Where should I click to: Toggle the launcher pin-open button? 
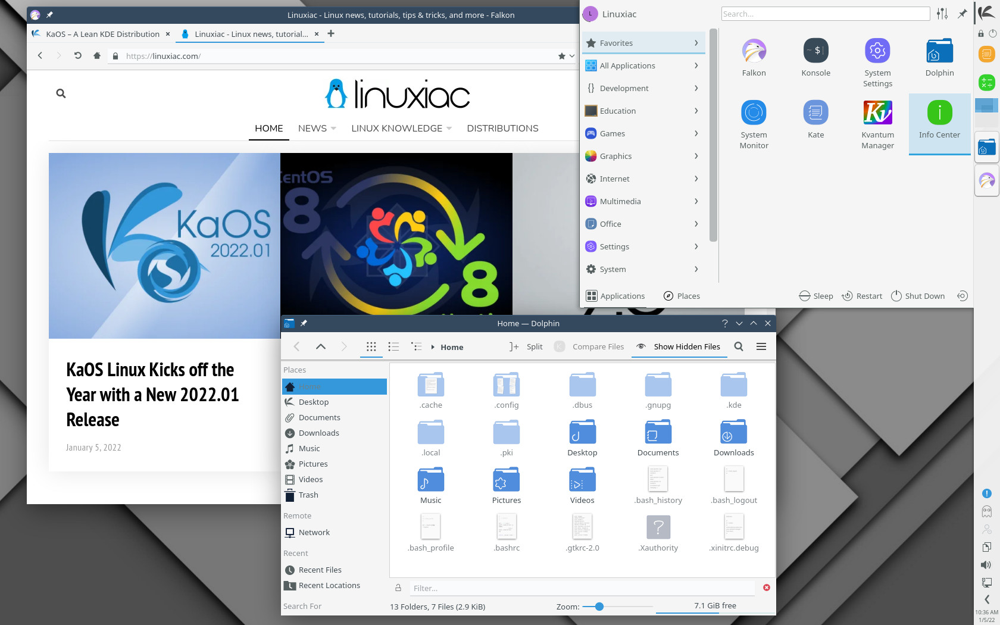(962, 14)
